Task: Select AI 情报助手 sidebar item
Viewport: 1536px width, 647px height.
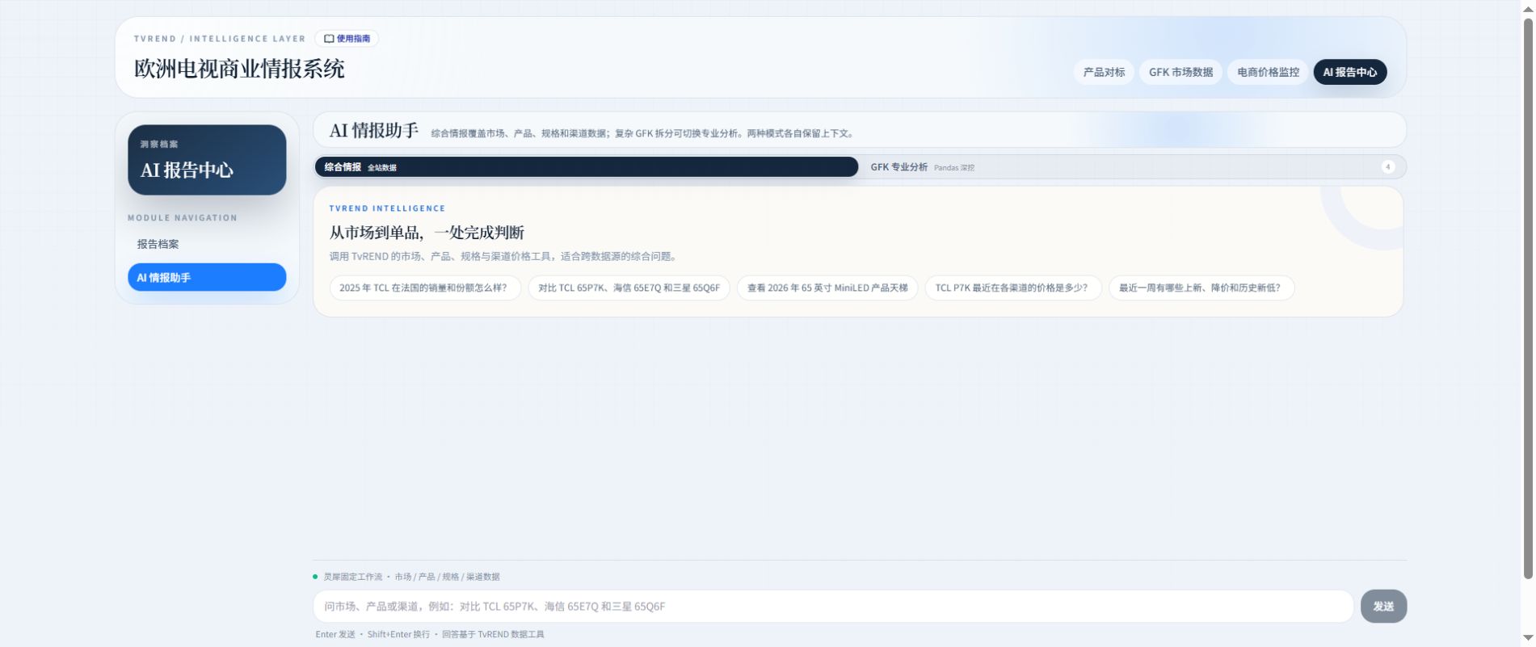Action: pyautogui.click(x=207, y=277)
